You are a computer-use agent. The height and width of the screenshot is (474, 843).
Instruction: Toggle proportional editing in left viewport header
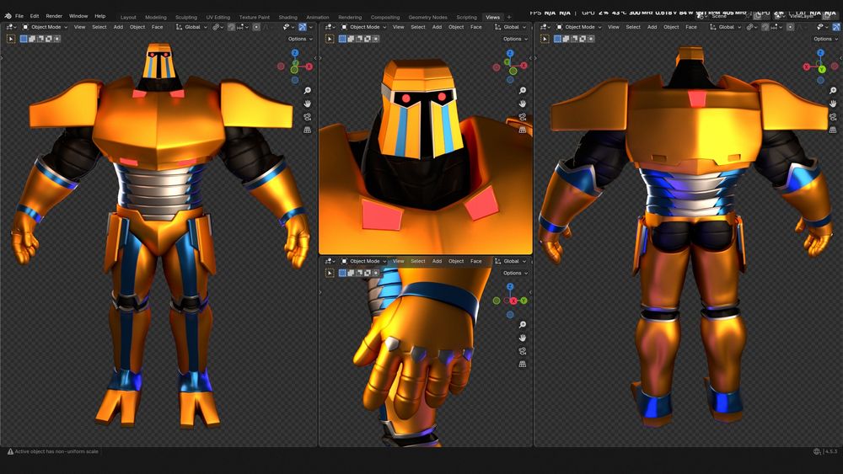pyautogui.click(x=256, y=27)
